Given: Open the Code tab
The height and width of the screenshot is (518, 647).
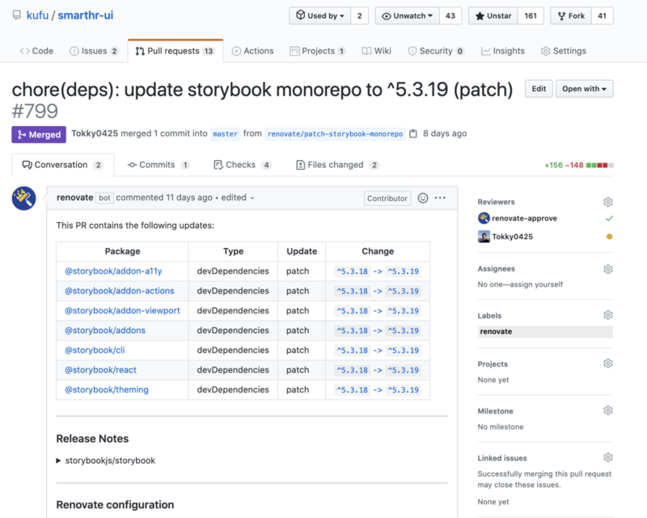Looking at the screenshot, I should click(x=36, y=51).
